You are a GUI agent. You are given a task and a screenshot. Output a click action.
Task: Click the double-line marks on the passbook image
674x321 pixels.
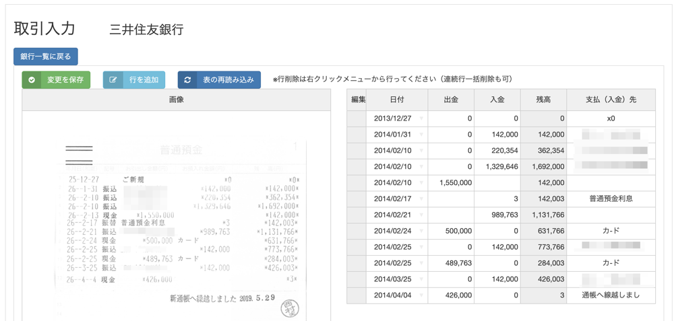coord(79,155)
